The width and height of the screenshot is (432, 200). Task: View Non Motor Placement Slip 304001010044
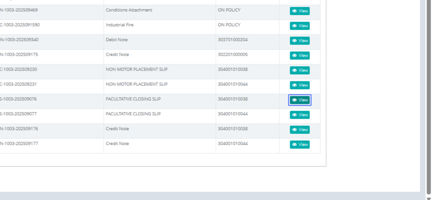(300, 85)
